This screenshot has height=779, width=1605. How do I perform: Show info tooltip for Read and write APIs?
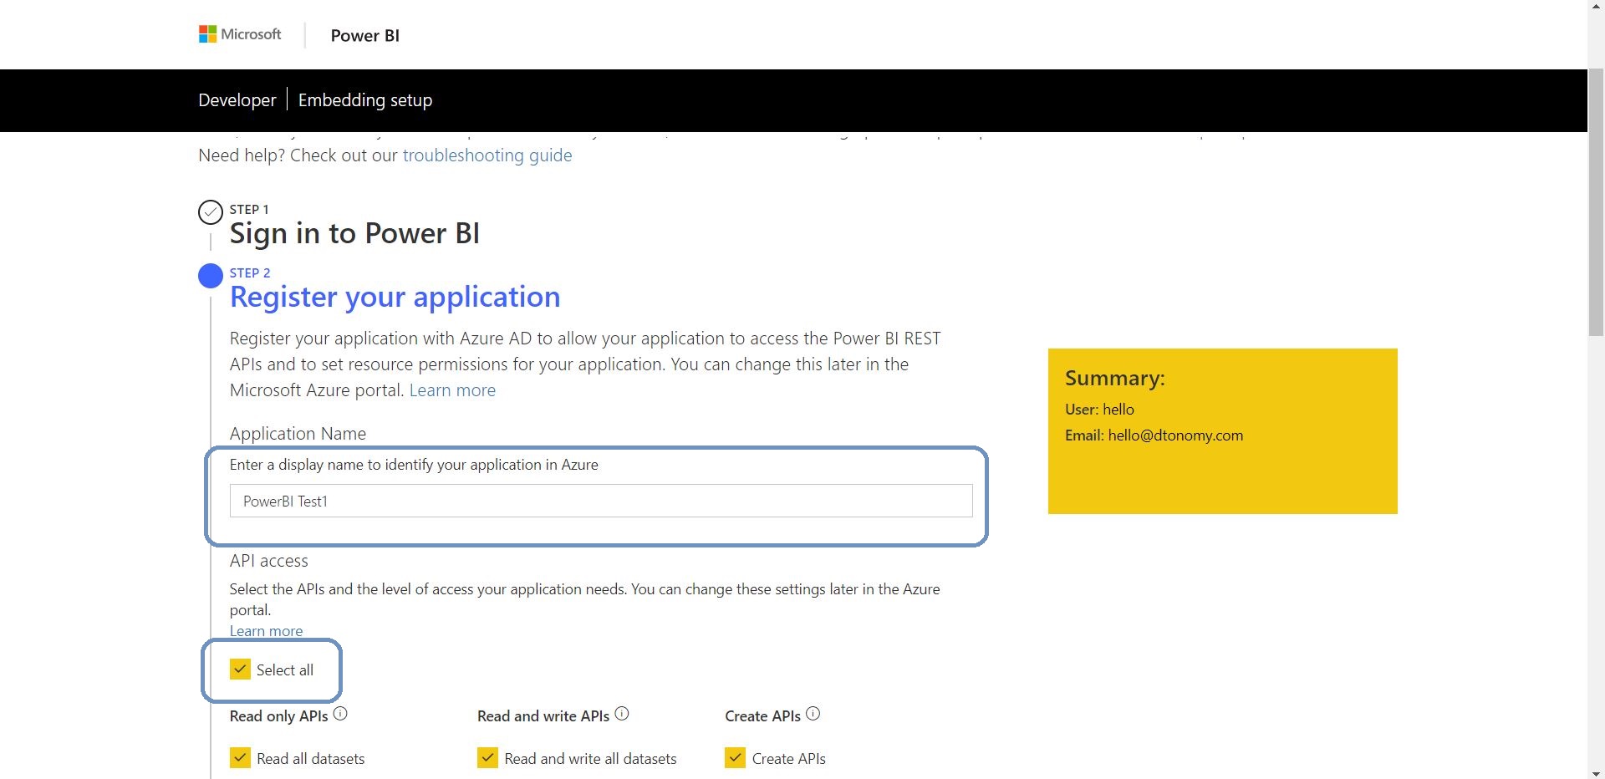tap(622, 714)
